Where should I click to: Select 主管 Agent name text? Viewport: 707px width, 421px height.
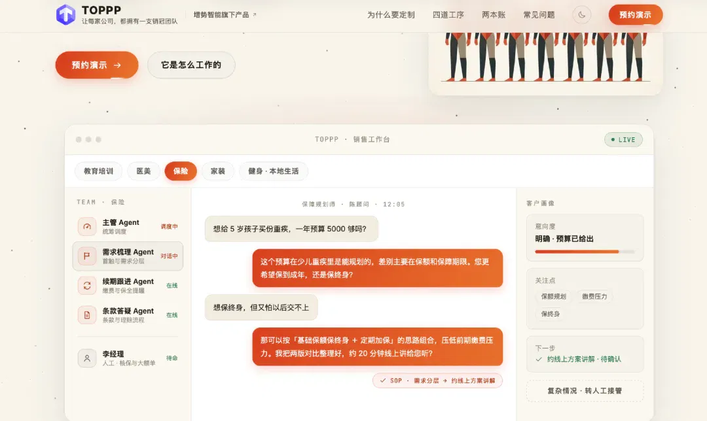pyautogui.click(x=120, y=222)
